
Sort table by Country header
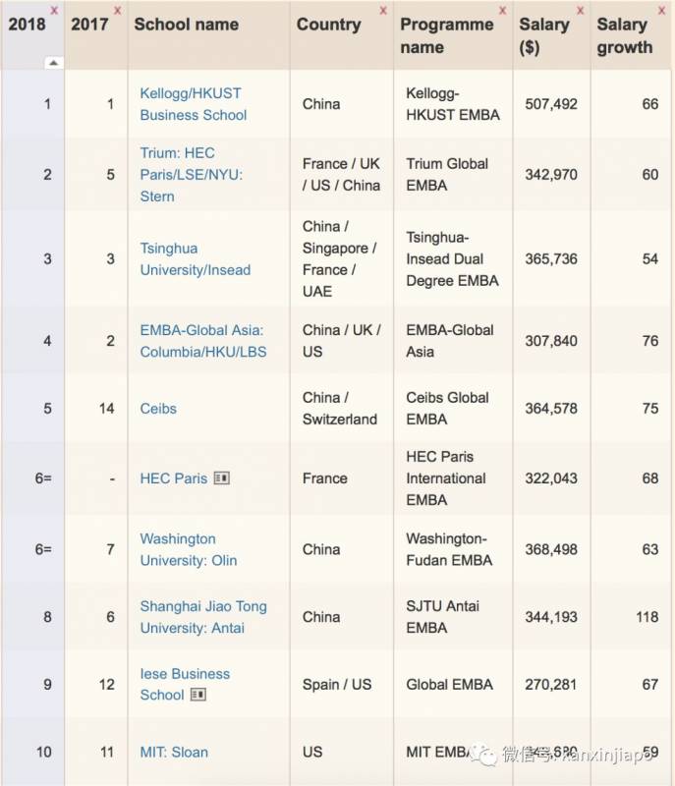pyautogui.click(x=328, y=25)
